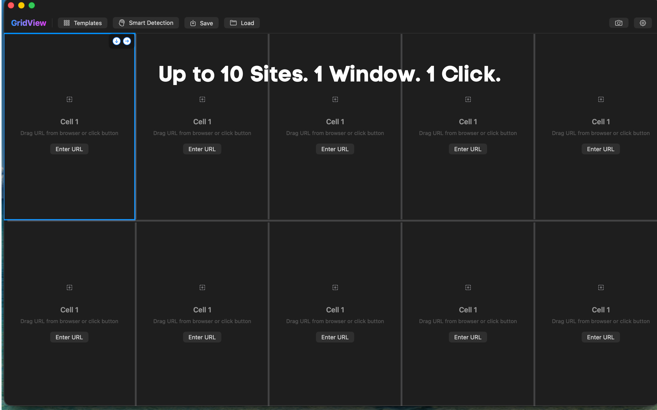Save the current grid layout
The width and height of the screenshot is (657, 410).
[201, 23]
